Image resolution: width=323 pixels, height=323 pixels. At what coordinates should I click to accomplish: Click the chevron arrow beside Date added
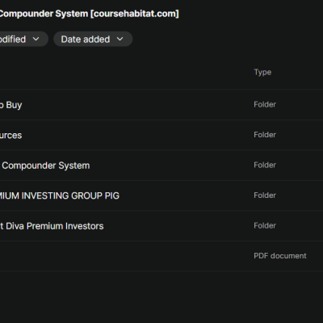(120, 40)
